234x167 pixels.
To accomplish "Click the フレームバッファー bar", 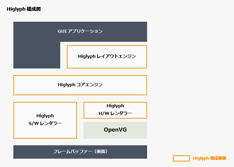I will pos(80,152).
